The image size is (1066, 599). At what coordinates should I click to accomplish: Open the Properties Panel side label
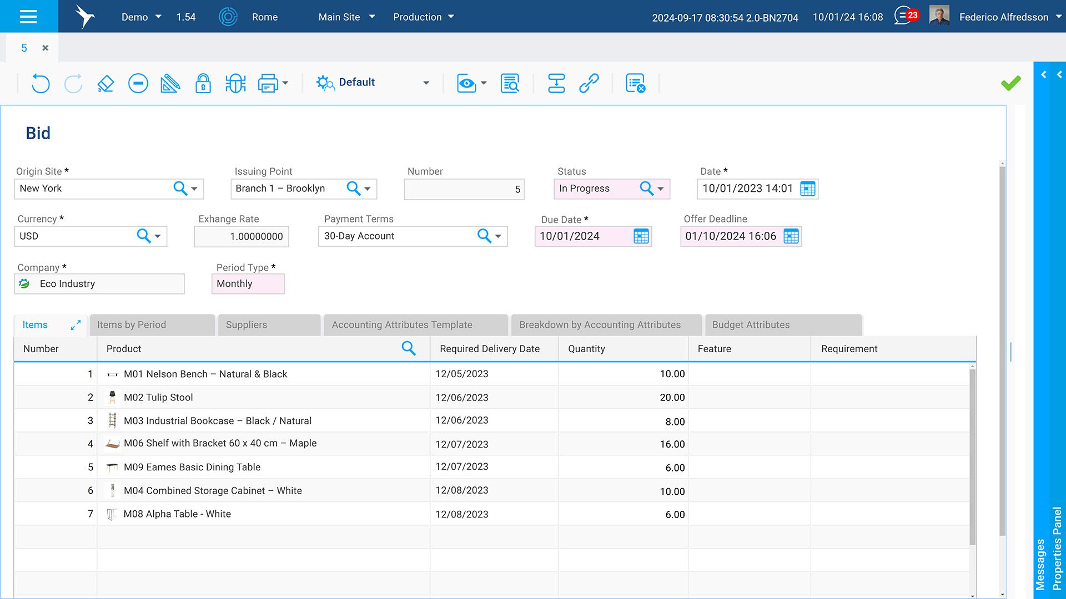pos(1057,548)
